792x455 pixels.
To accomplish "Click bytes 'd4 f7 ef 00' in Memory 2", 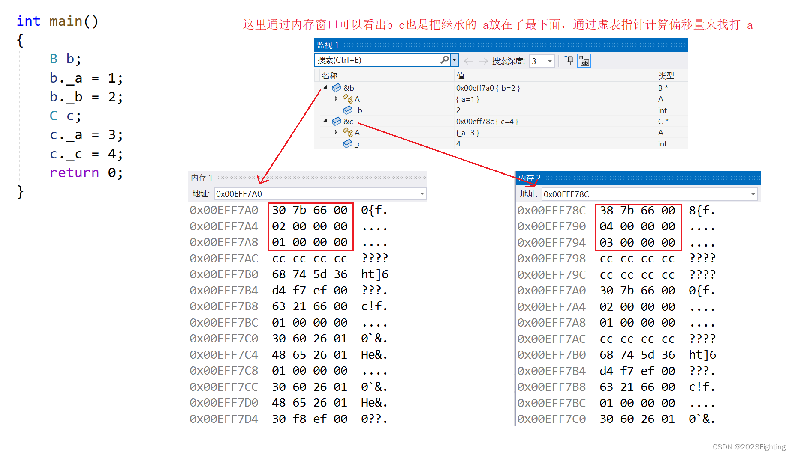I will (x=637, y=371).
